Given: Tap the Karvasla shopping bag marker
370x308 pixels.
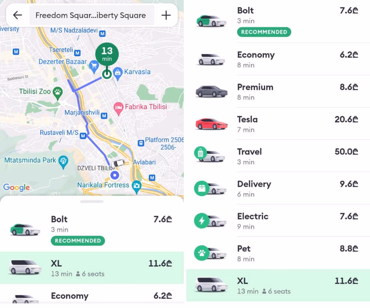Looking at the screenshot, I should (x=118, y=72).
